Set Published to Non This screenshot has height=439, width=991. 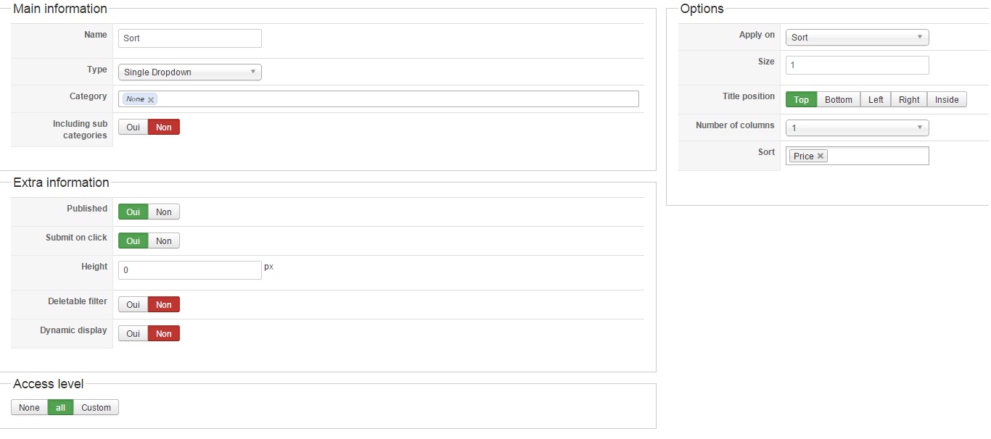tap(164, 212)
